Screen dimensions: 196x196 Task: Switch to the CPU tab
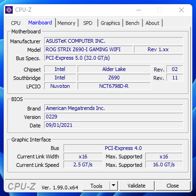(x=16, y=23)
